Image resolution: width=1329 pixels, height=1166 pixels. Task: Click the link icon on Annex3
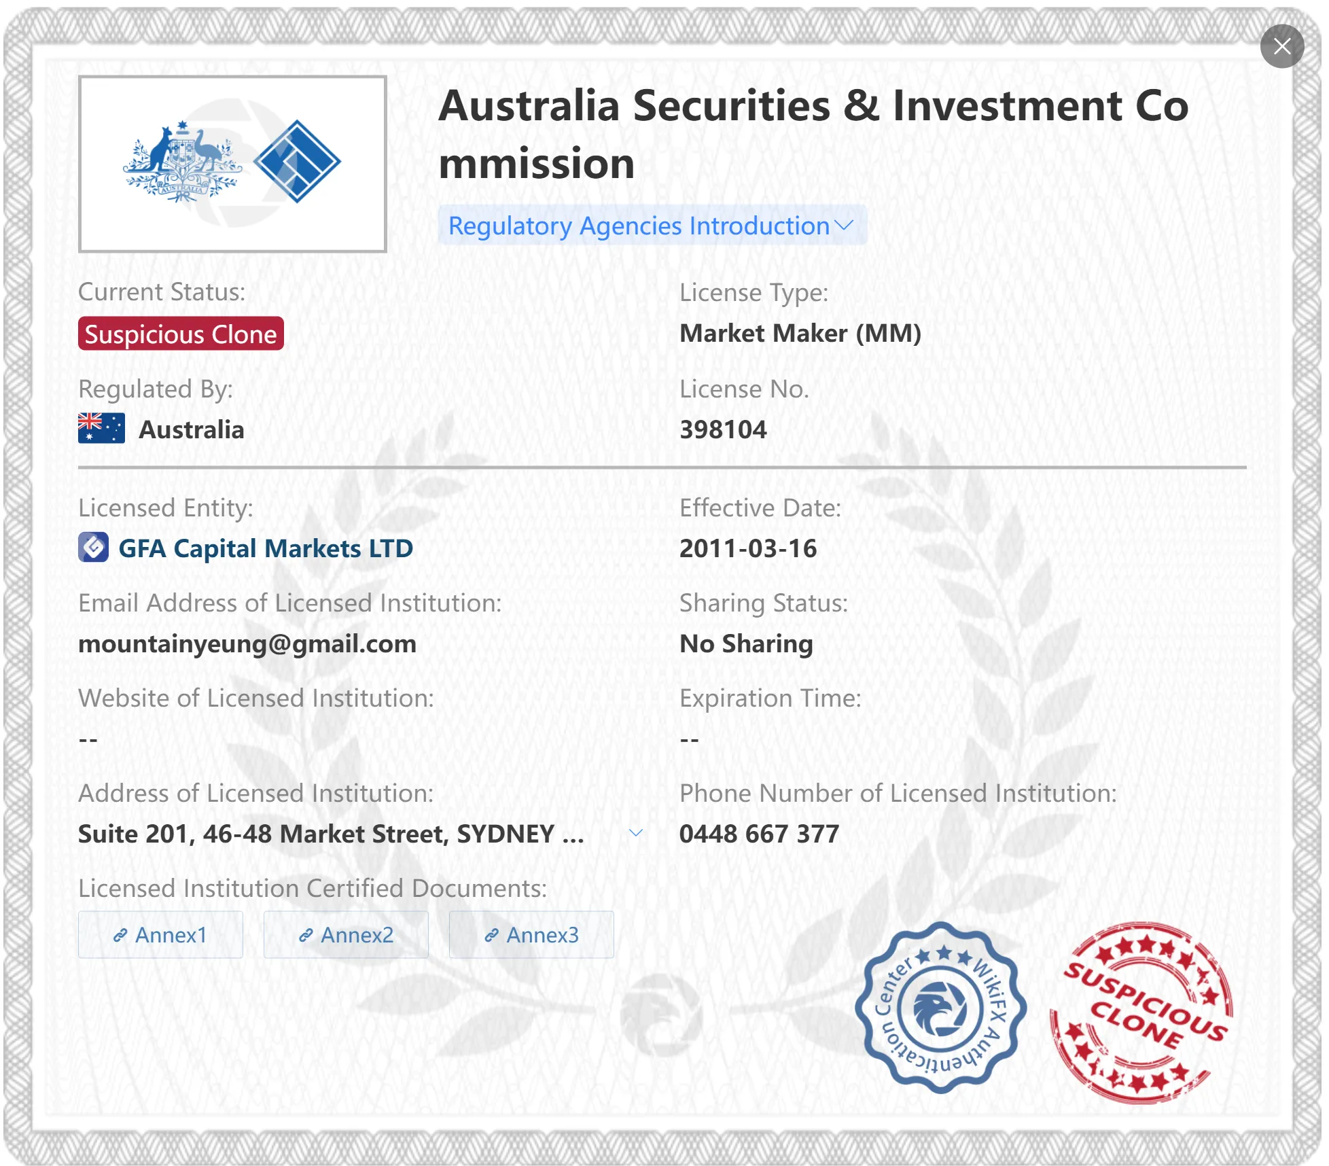pos(491,936)
